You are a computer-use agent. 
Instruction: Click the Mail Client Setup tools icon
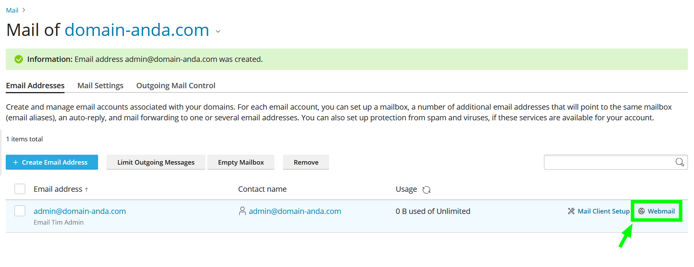571,211
